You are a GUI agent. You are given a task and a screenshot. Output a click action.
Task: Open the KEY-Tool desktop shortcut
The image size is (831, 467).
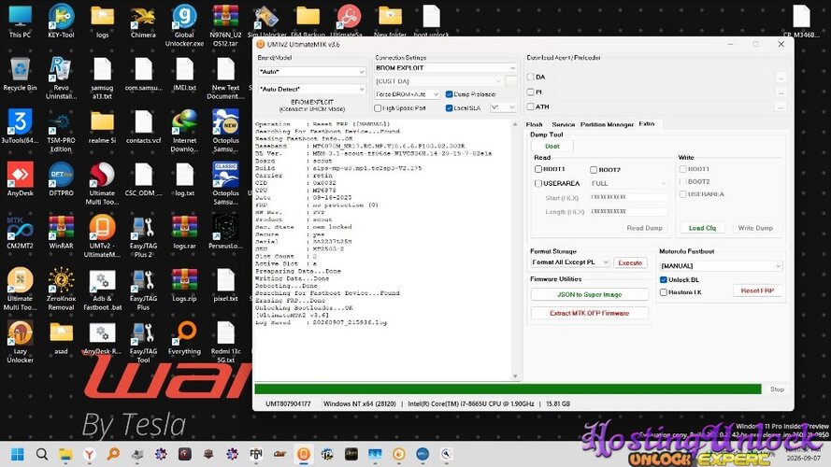click(61, 21)
